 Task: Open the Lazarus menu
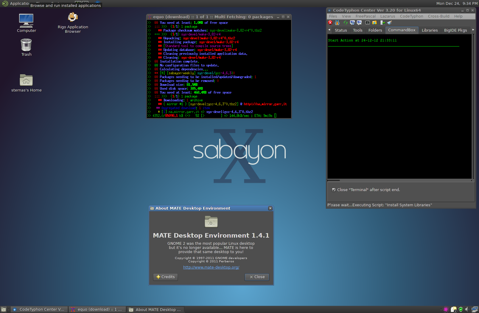388,16
